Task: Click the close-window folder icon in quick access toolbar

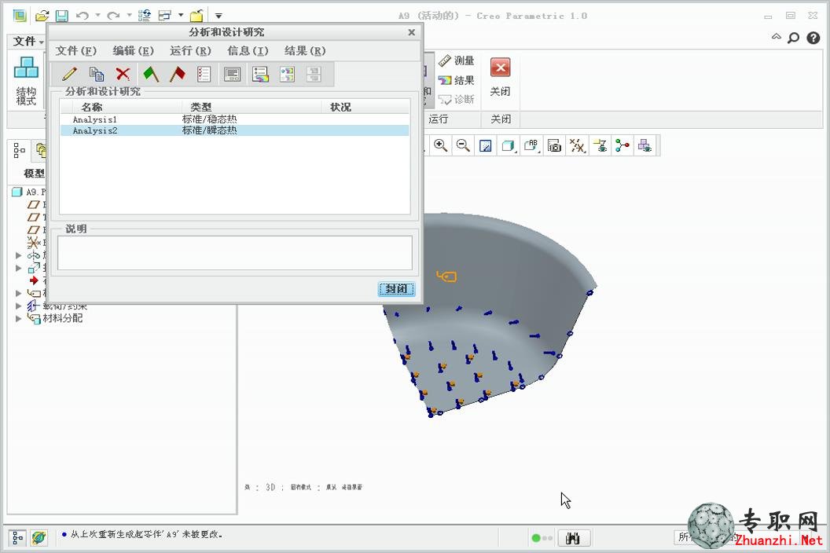Action: click(x=196, y=16)
